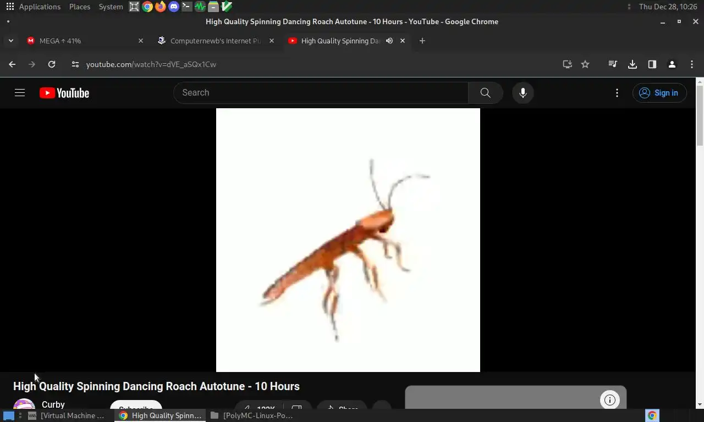Open Chrome media controls
Image resolution: width=704 pixels, height=422 pixels.
pyautogui.click(x=613, y=64)
